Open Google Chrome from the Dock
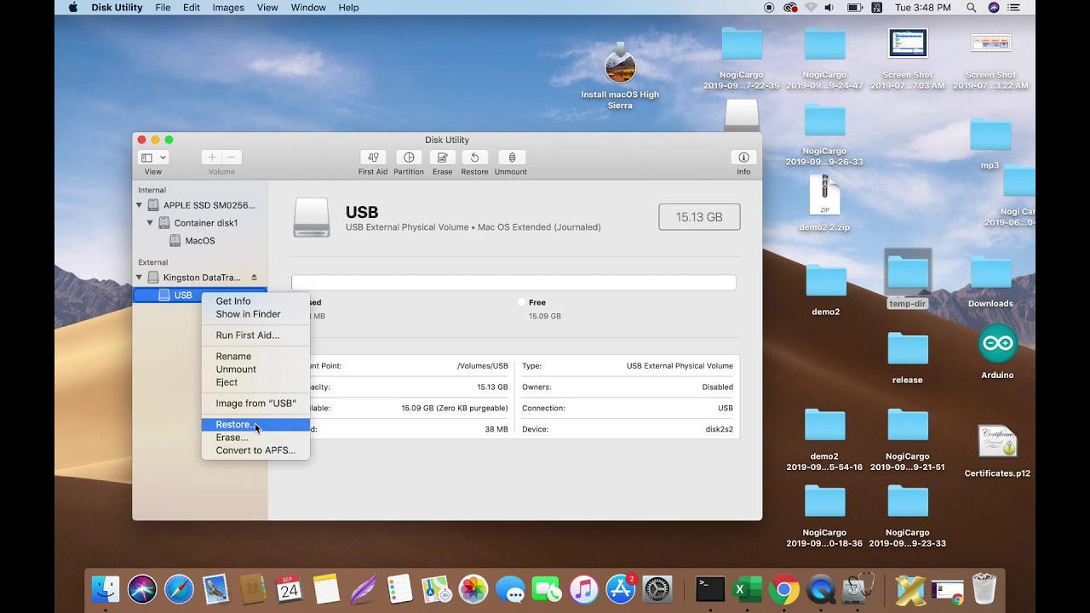Screen dimensions: 1090x613 [784, 589]
